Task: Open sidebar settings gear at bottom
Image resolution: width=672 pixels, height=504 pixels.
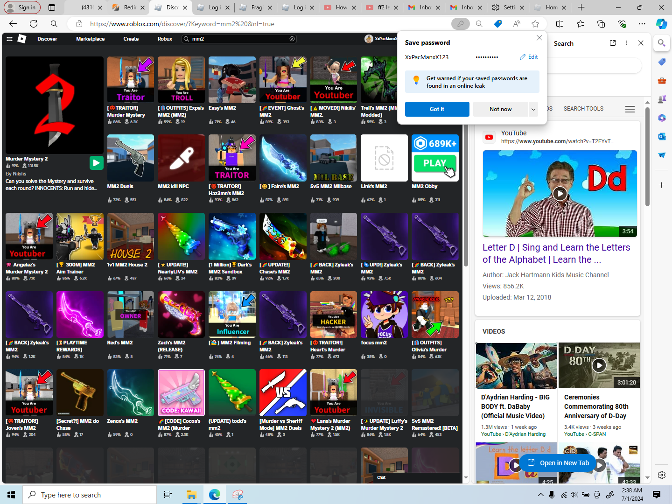Action: (662, 475)
